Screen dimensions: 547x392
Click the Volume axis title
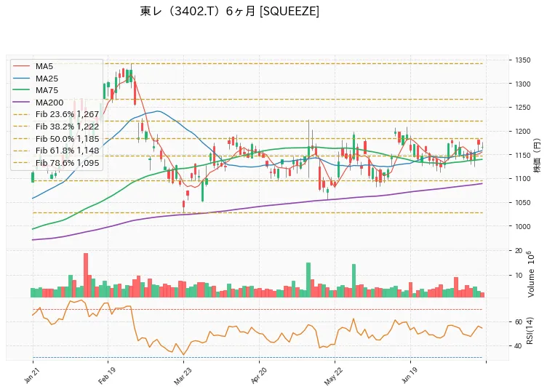click(530, 274)
